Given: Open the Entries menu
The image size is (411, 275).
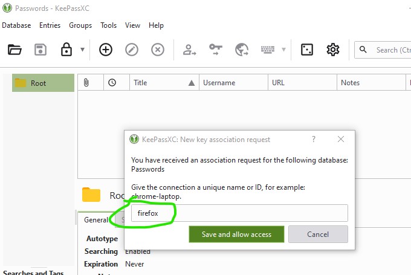Looking at the screenshot, I should coord(50,25).
